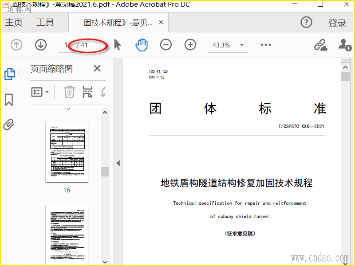Delete selected pages with trash icon
Viewport: 355px width, 266px height.
tap(69, 92)
